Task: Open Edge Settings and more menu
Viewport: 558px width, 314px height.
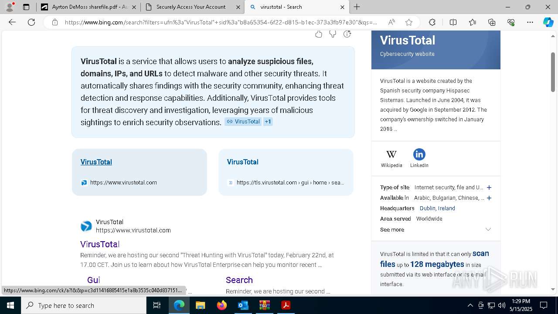Action: (x=530, y=22)
